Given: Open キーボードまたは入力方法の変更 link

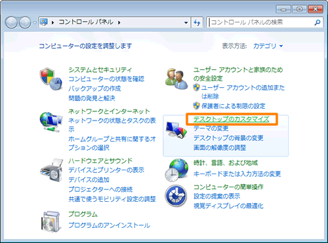Looking at the screenshot, I should point(237,174).
